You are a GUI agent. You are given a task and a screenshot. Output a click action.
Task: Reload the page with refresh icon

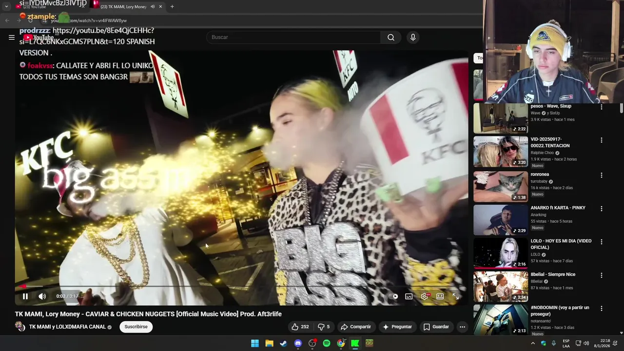pos(30,20)
